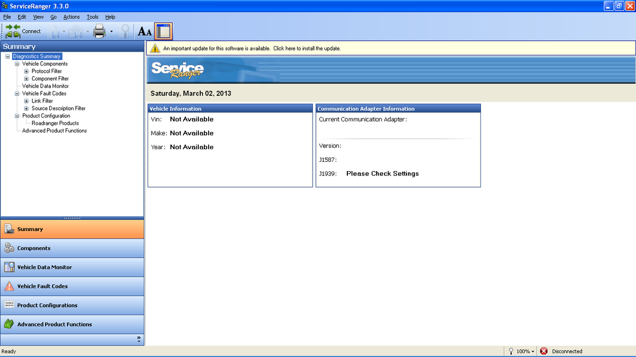Click the navigation pane configure chevron
The height and width of the screenshot is (357, 636).
pyautogui.click(x=139, y=340)
